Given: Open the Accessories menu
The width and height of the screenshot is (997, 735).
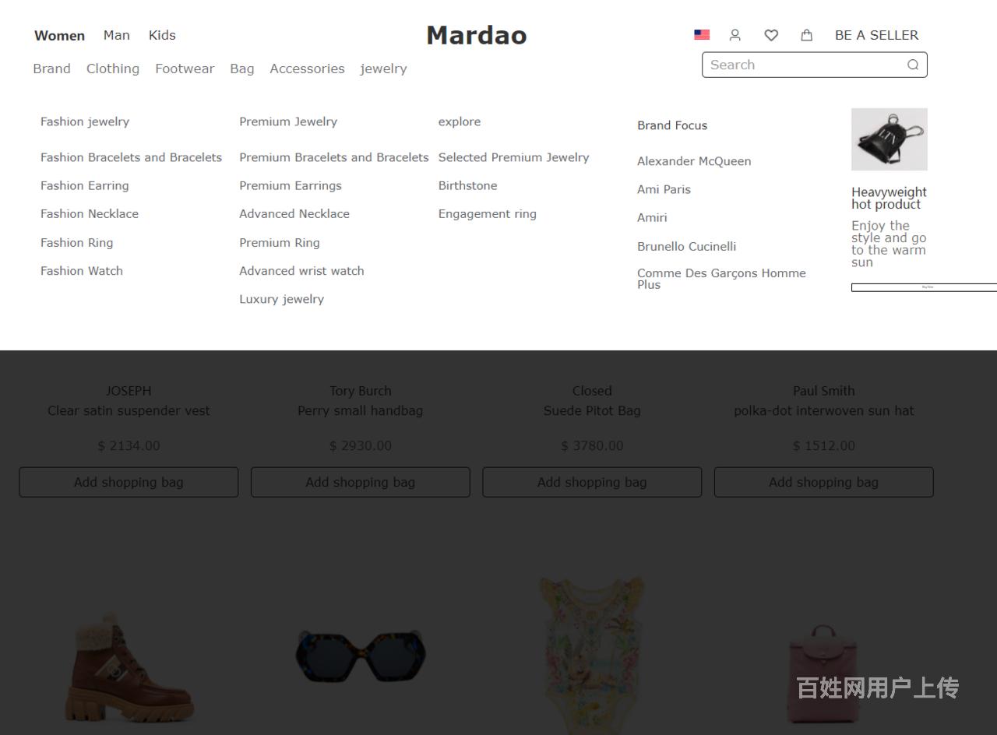Looking at the screenshot, I should (307, 69).
